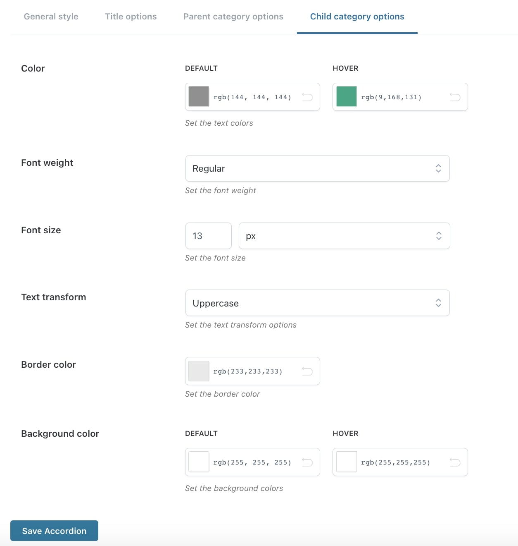Open the font size unit dropdown showing px
518x546 pixels.
(x=345, y=236)
